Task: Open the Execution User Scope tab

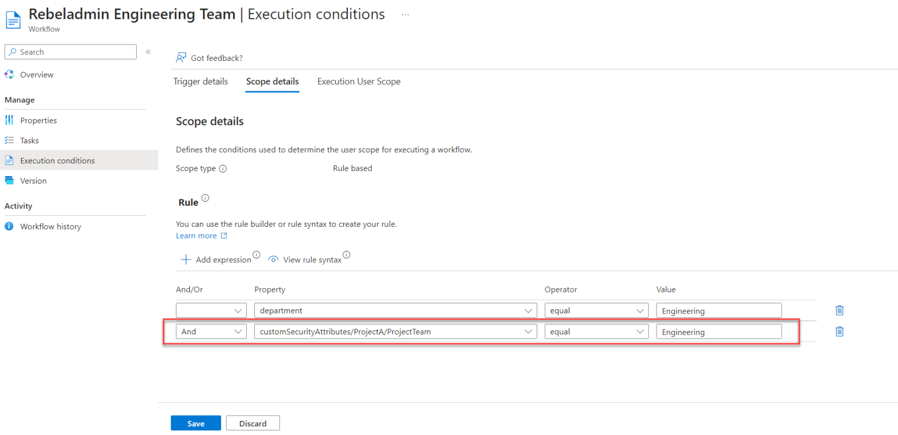Action: (358, 81)
